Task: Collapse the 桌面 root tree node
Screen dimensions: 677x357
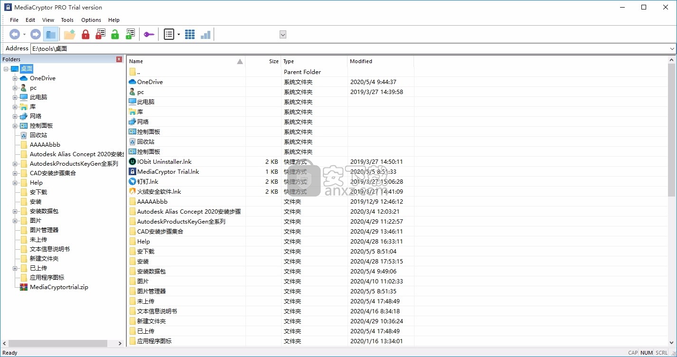Action: pos(6,69)
